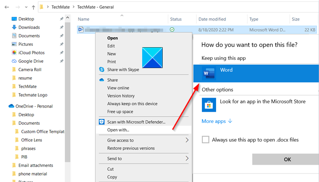Open the recent locations dropdown arrow

click(x=23, y=7)
